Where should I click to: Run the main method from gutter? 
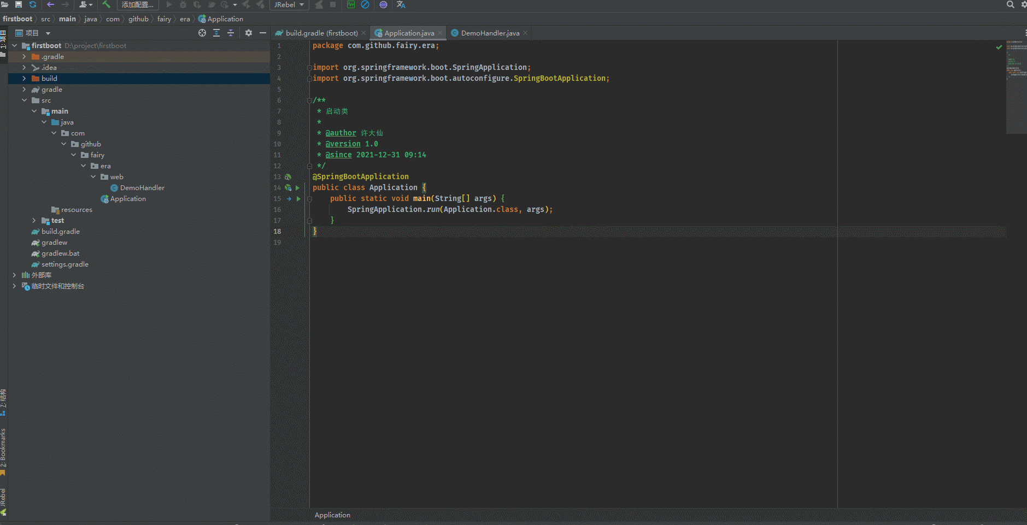click(298, 199)
